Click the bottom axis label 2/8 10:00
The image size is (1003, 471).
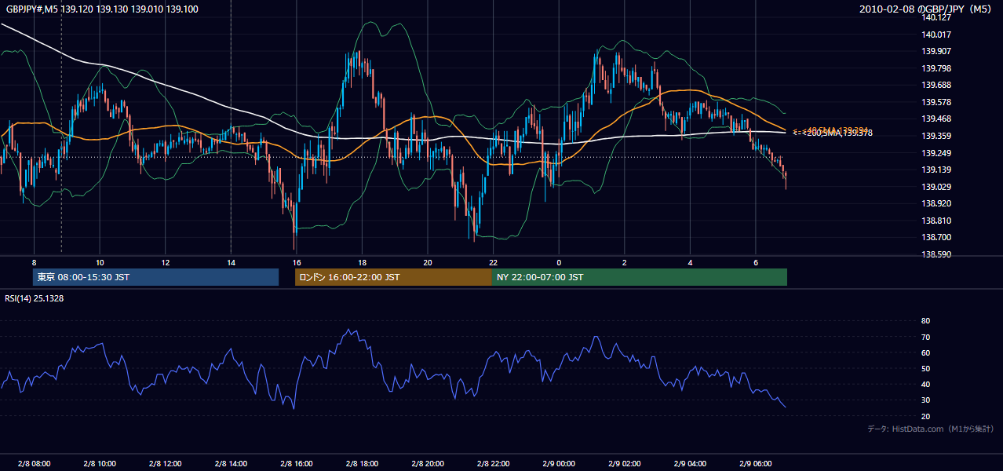click(100, 463)
